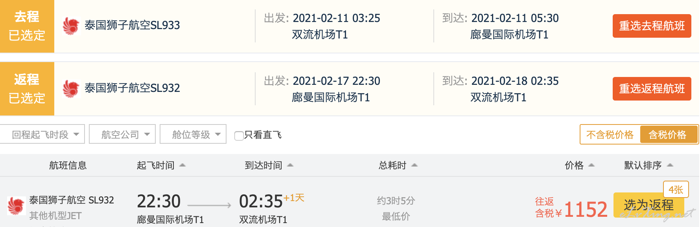Image resolution: width=700 pixels, height=227 pixels.
Task: Click the 1152 round-trip price
Action: (x=586, y=209)
